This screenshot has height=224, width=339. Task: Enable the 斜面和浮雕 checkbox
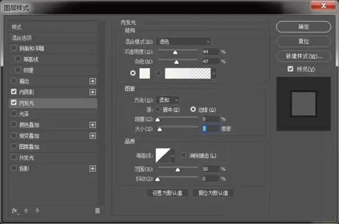point(14,48)
